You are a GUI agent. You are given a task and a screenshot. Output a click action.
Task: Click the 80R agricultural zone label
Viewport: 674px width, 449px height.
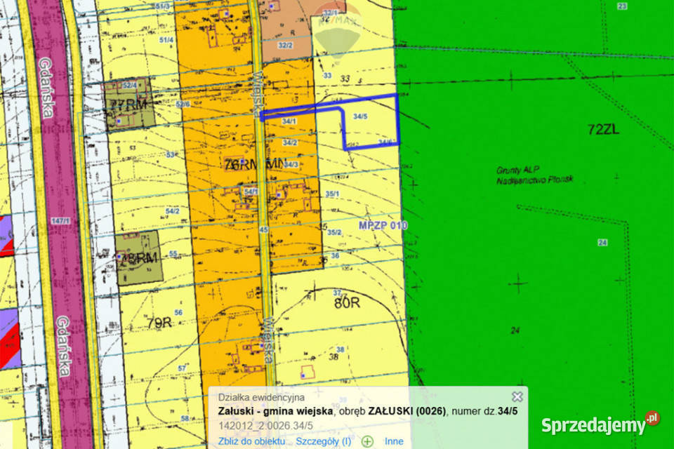346,304
